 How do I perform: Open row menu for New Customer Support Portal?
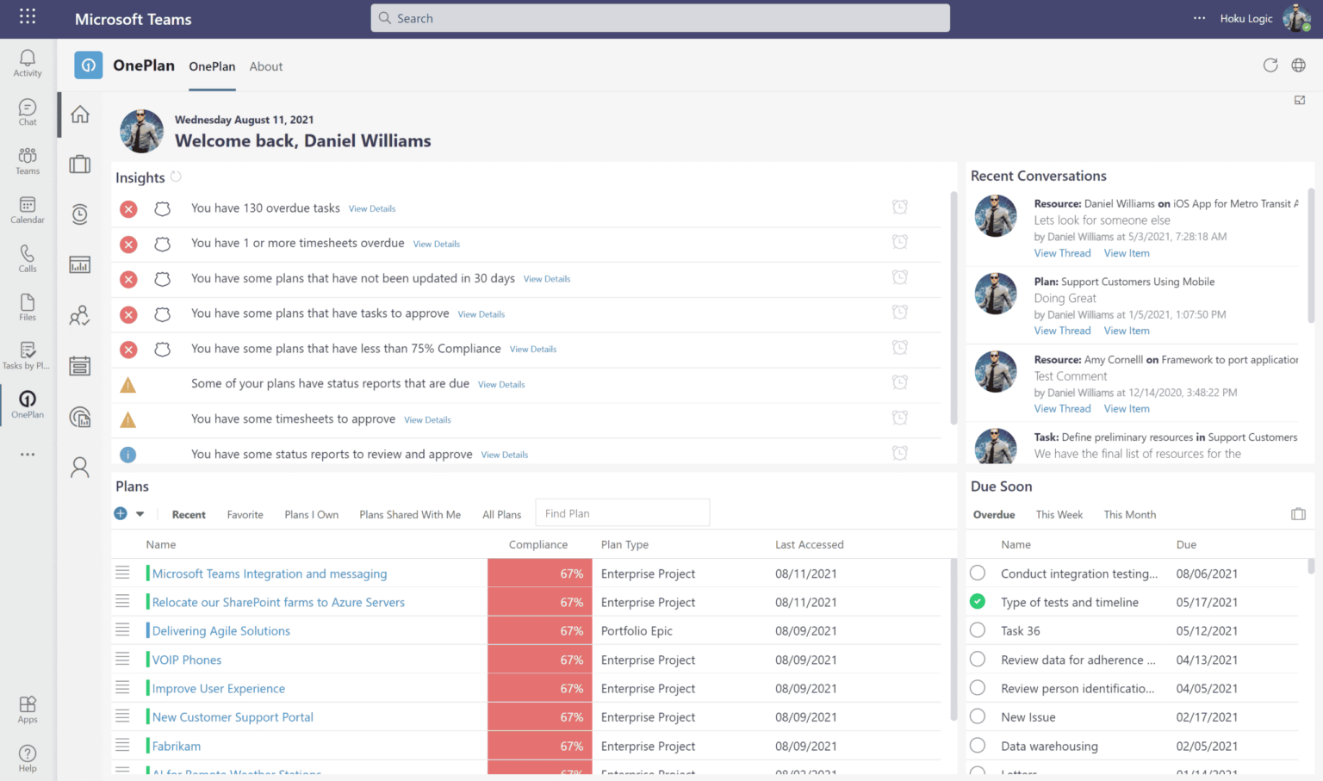122,716
